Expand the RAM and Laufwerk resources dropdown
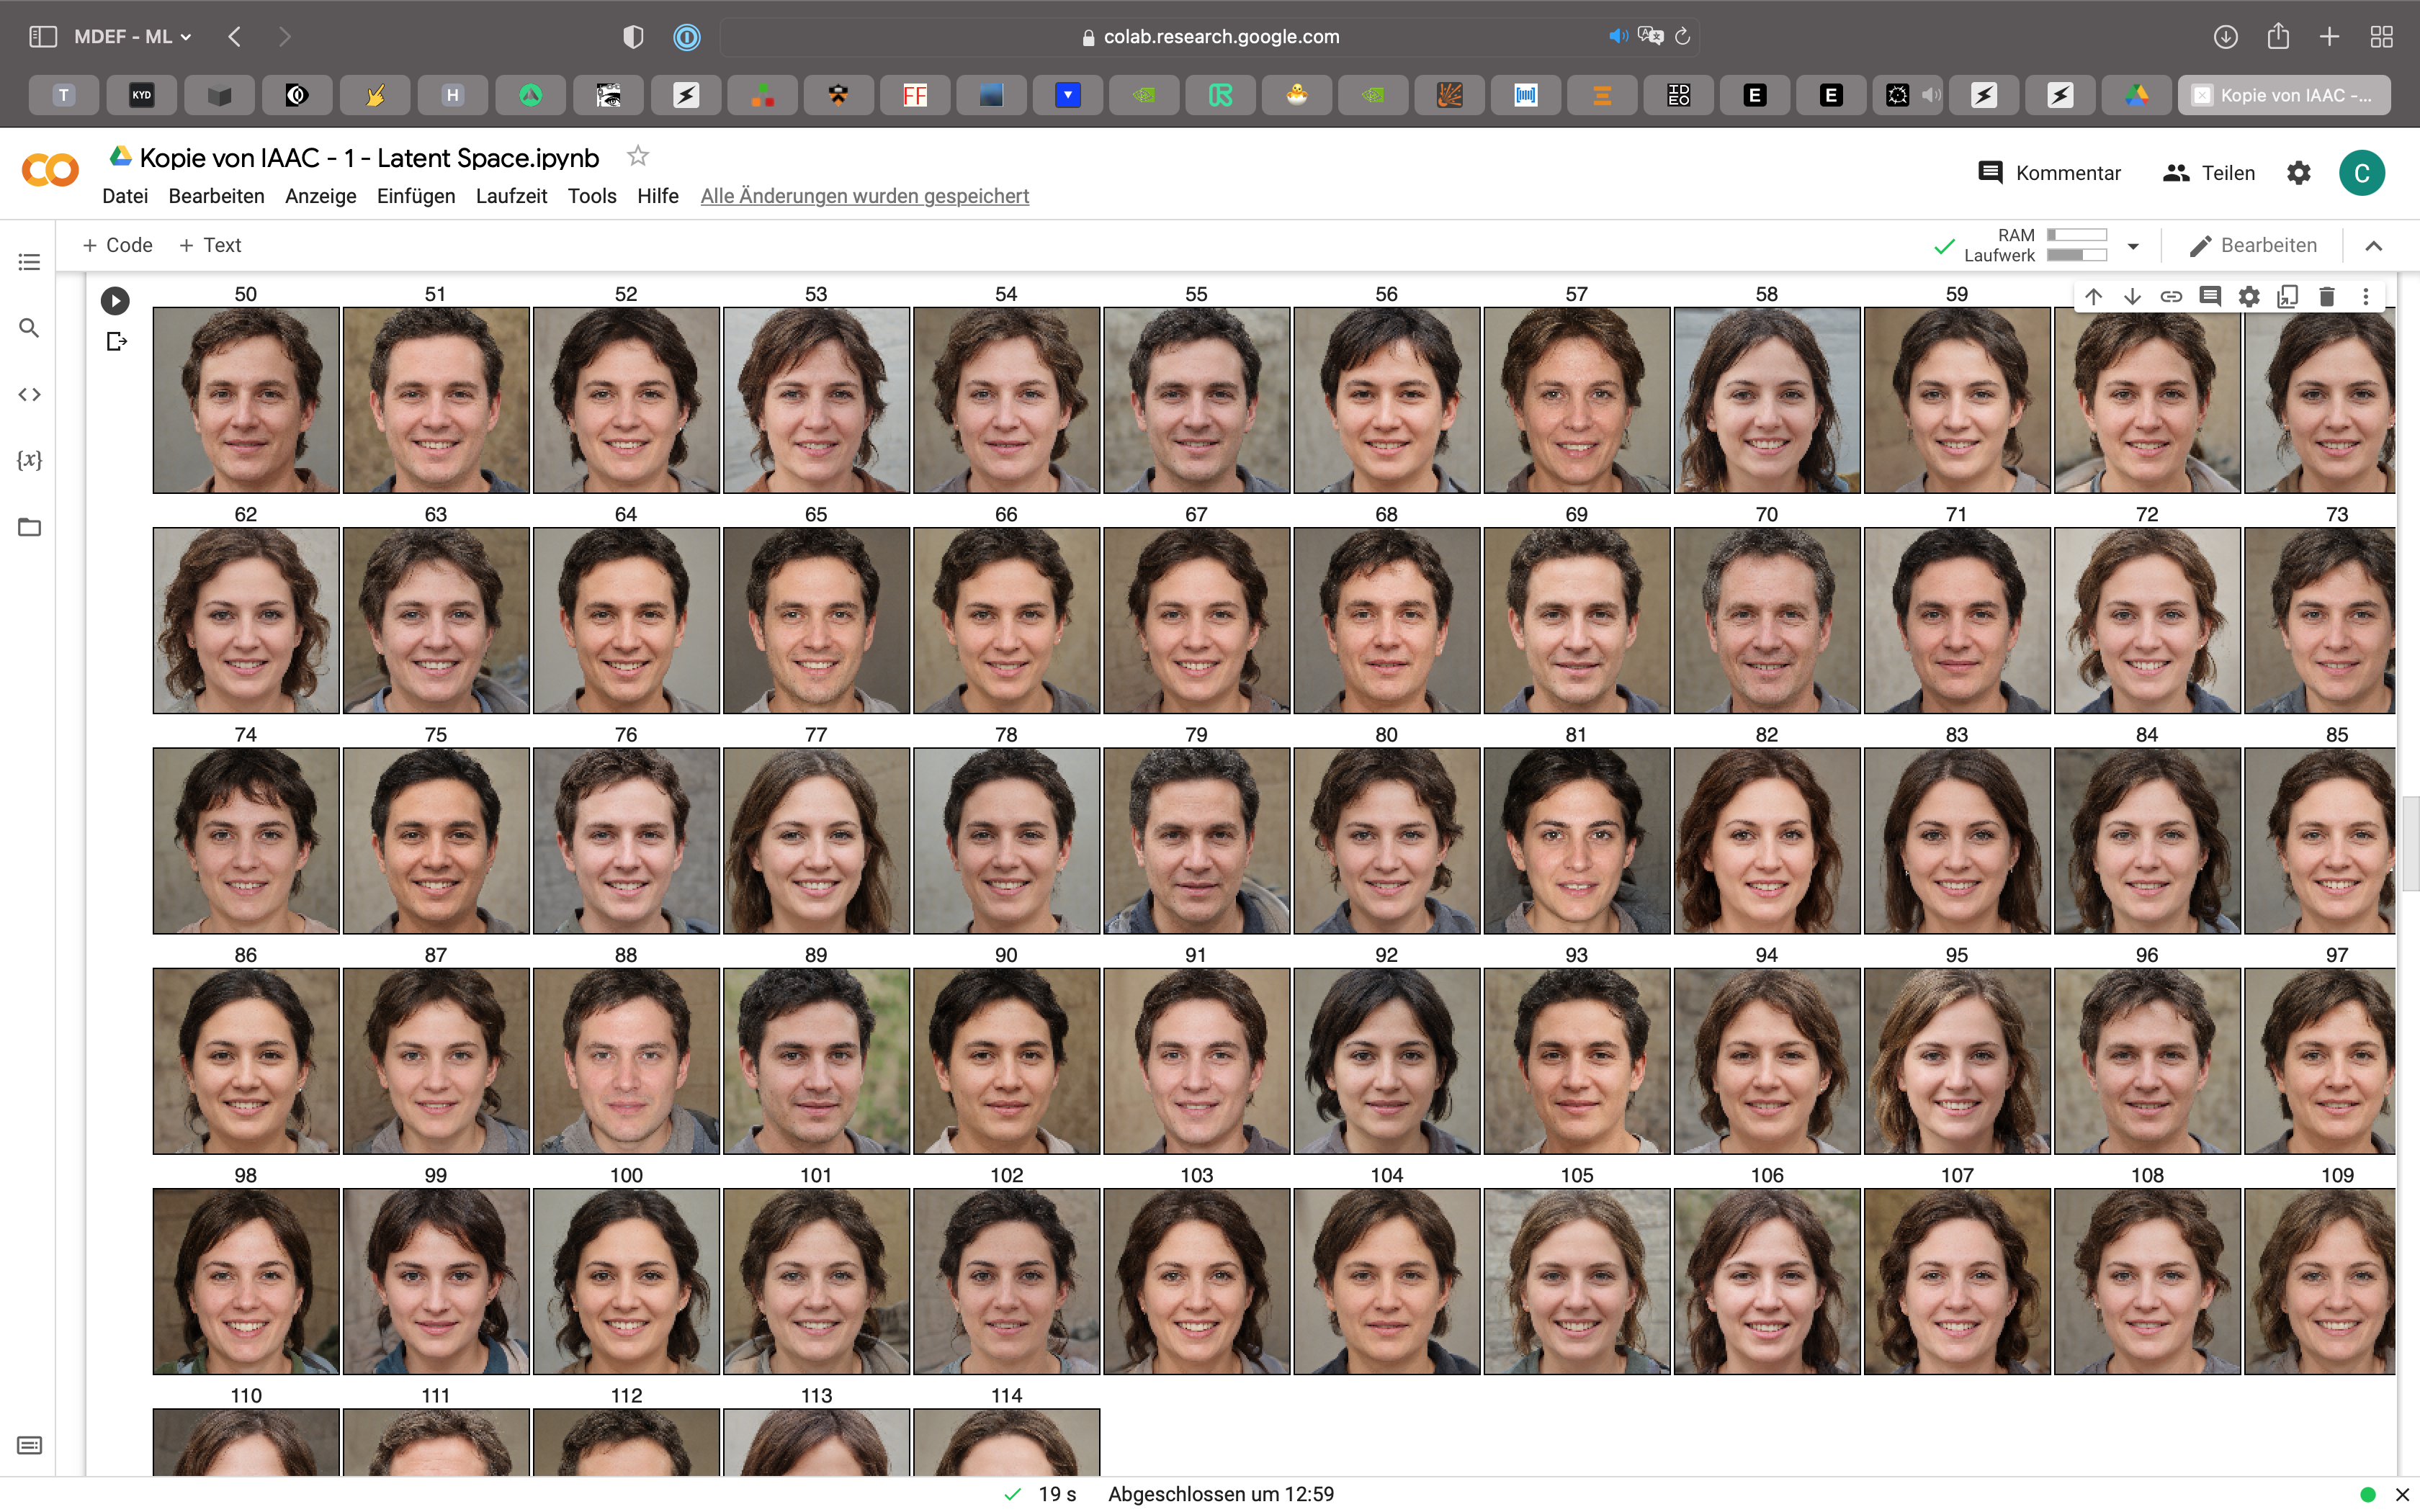The width and height of the screenshot is (2420, 1512). click(x=2133, y=246)
